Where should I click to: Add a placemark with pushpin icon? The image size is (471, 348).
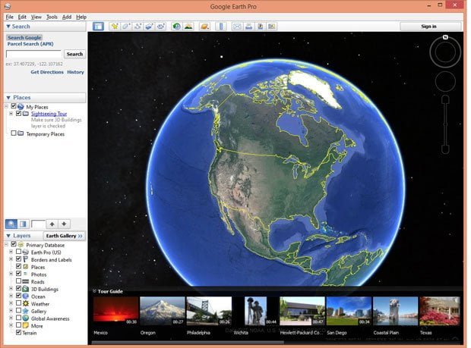point(115,27)
